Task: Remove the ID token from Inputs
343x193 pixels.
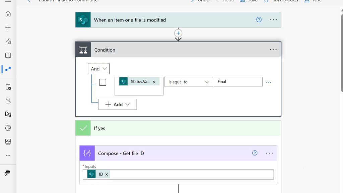Action: [107, 175]
